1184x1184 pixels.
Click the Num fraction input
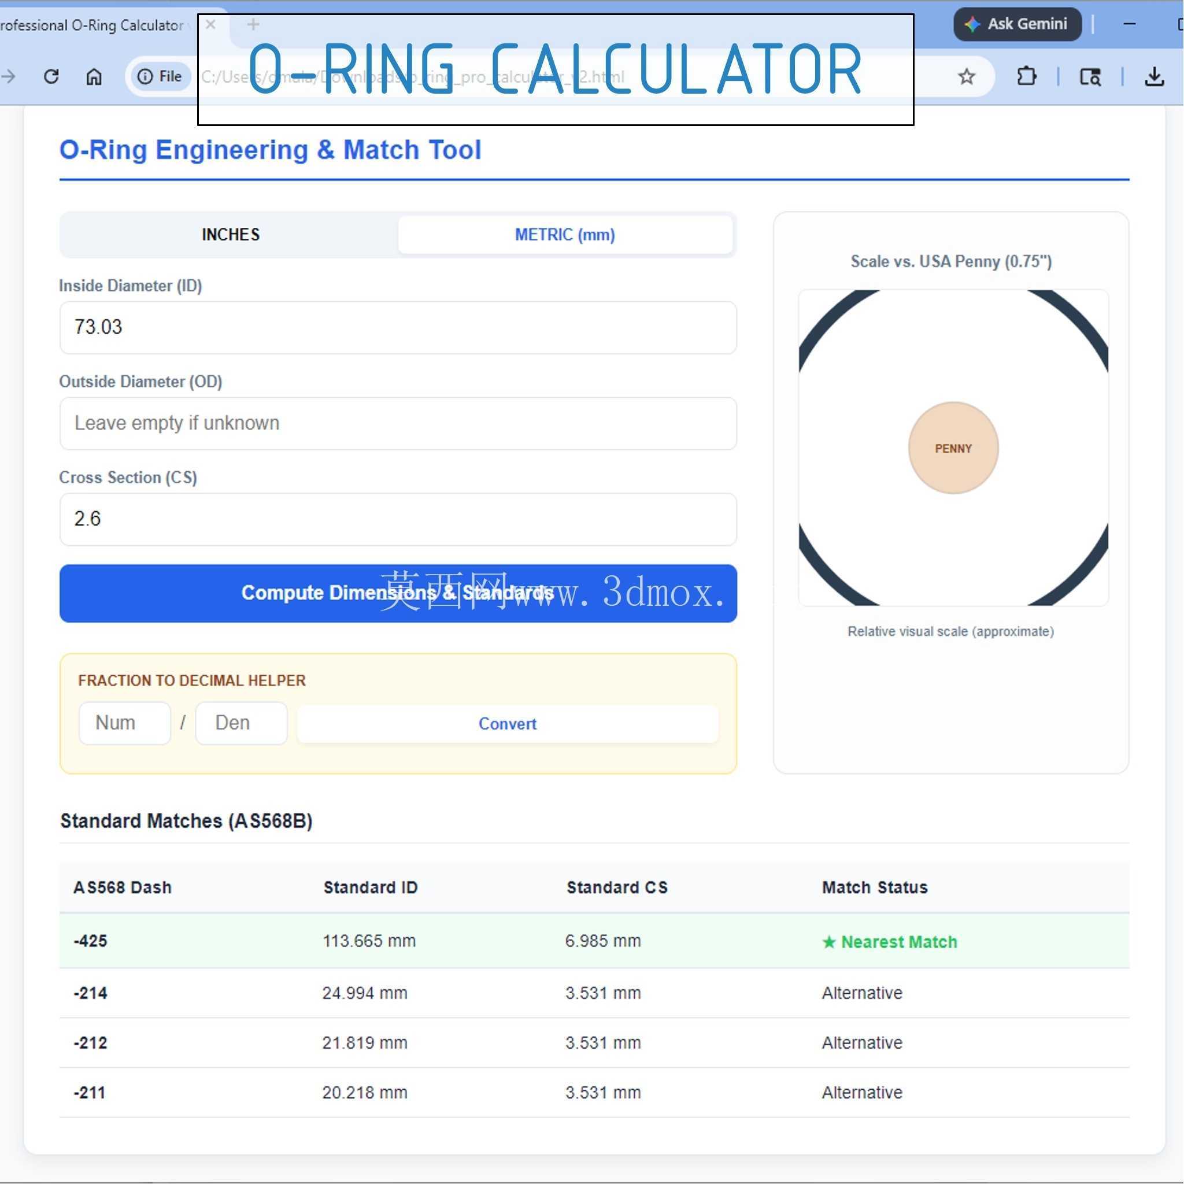(125, 723)
